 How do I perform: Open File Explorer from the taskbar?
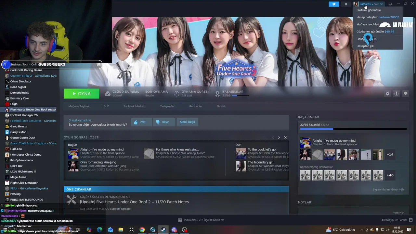point(121,230)
